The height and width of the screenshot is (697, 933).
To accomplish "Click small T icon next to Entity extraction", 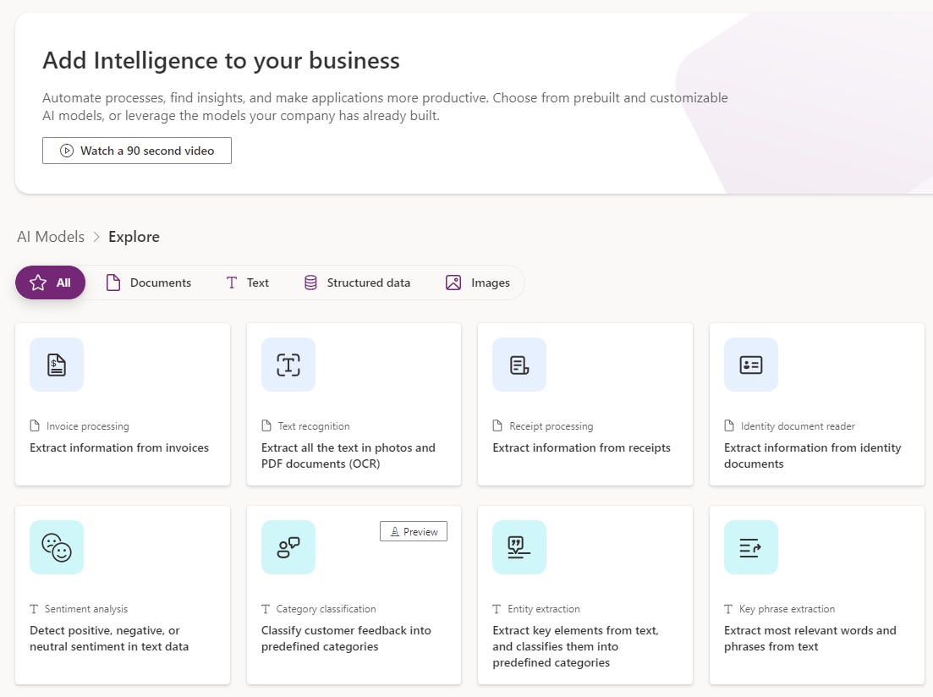I will coord(497,609).
